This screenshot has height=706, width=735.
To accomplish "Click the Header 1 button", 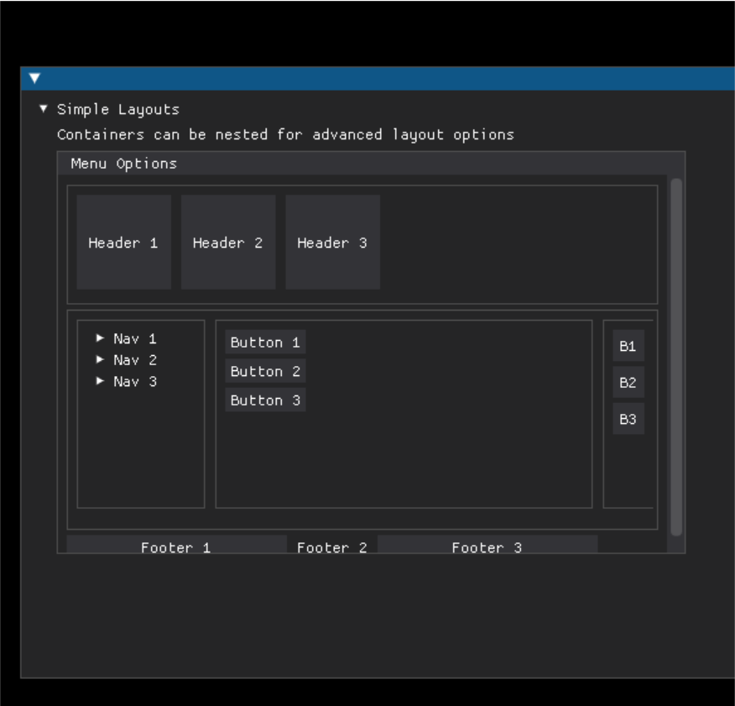I will point(123,242).
